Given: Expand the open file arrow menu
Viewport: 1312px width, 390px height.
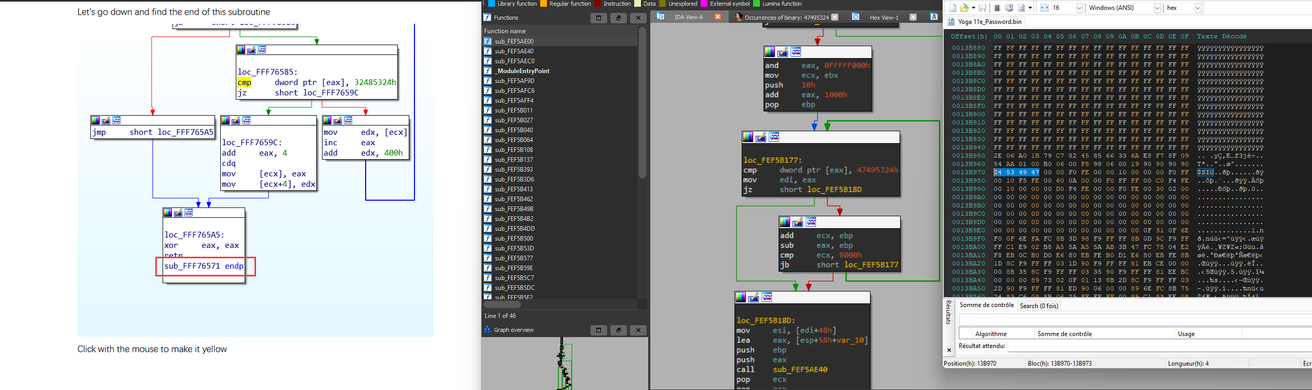Looking at the screenshot, I should click(x=973, y=8).
